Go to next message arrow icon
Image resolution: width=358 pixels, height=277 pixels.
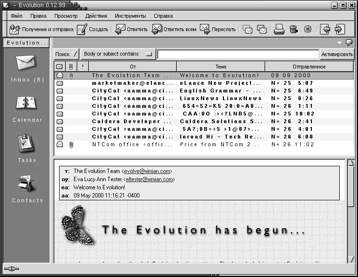(x=340, y=29)
